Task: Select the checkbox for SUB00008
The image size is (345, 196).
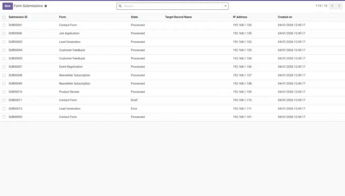Action: coord(4,75)
